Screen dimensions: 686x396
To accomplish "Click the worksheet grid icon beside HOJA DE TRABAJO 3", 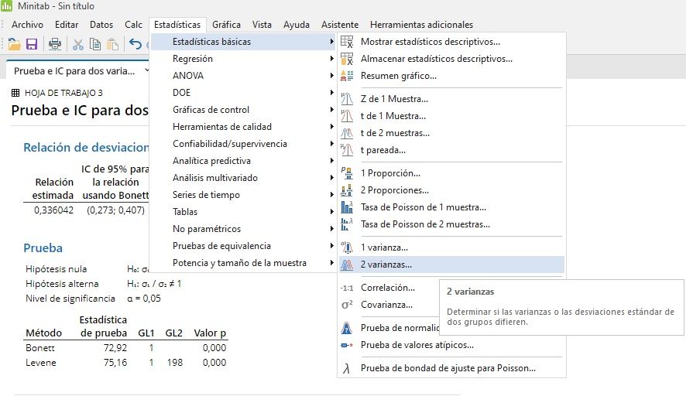I will point(15,93).
